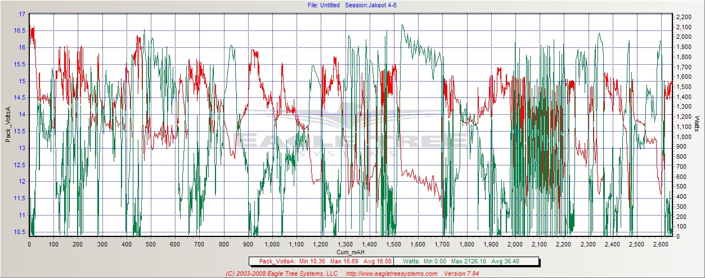Click the '16.5' tick on the voltage axis
This screenshot has height=278, width=705.
click(x=20, y=31)
